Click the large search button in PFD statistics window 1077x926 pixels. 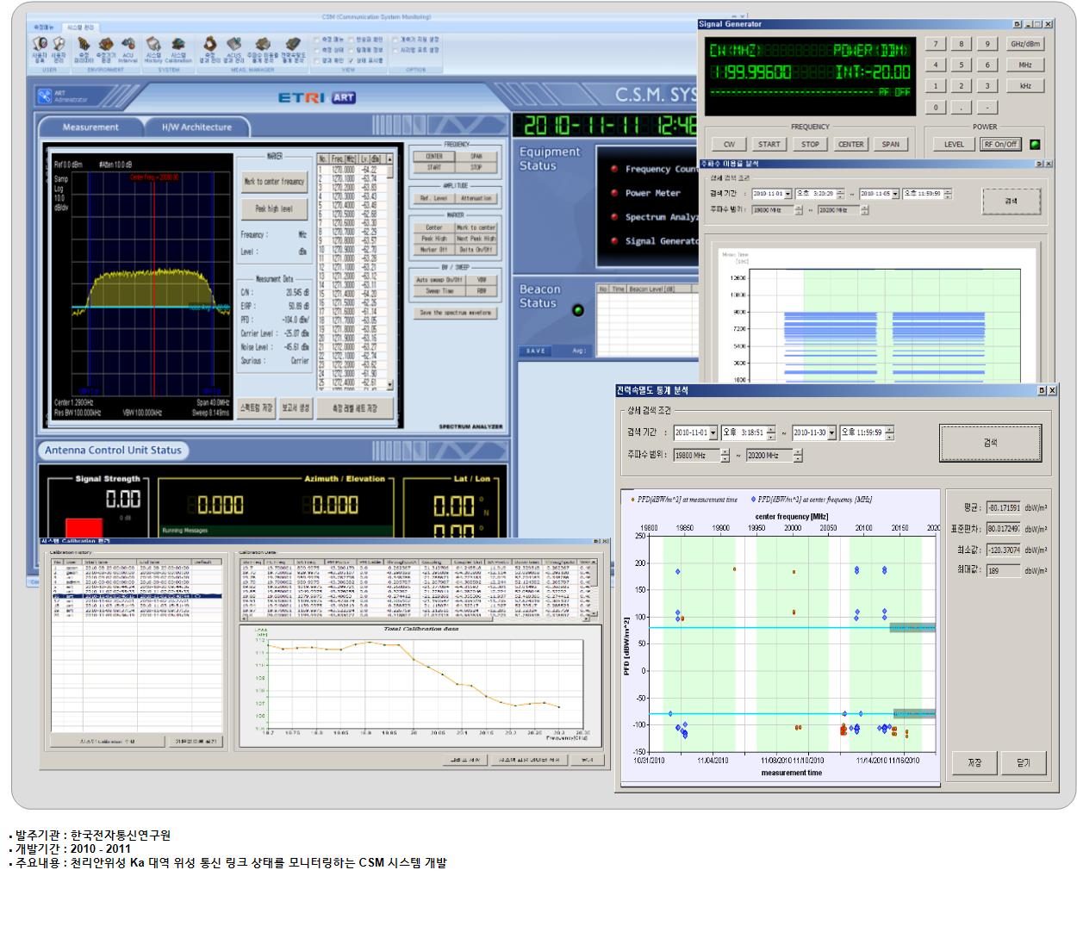click(991, 443)
